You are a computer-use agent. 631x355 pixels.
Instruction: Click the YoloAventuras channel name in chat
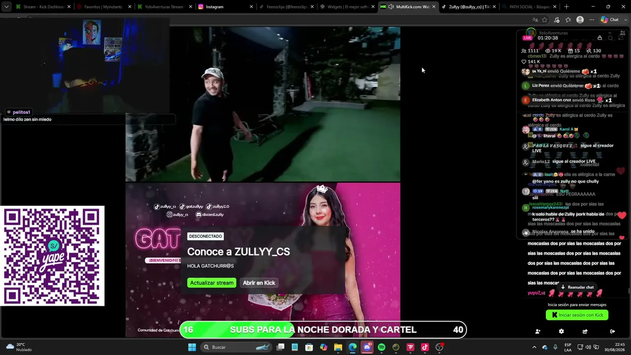(x=553, y=33)
